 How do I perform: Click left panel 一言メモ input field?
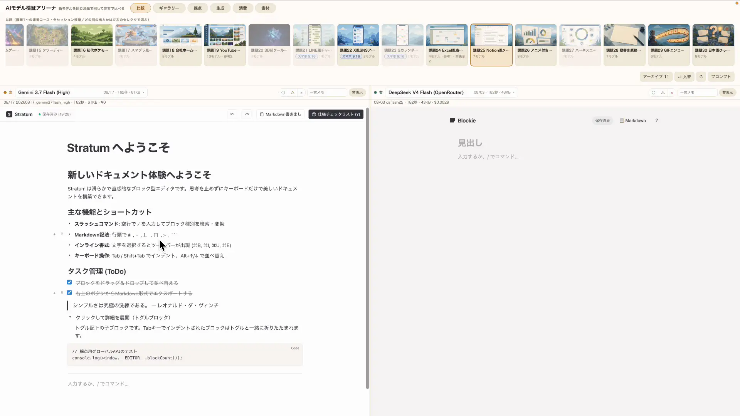tap(327, 92)
